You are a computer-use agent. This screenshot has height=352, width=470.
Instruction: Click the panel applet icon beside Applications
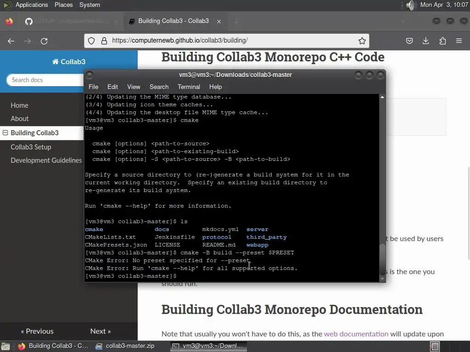pyautogui.click(x=7, y=5)
